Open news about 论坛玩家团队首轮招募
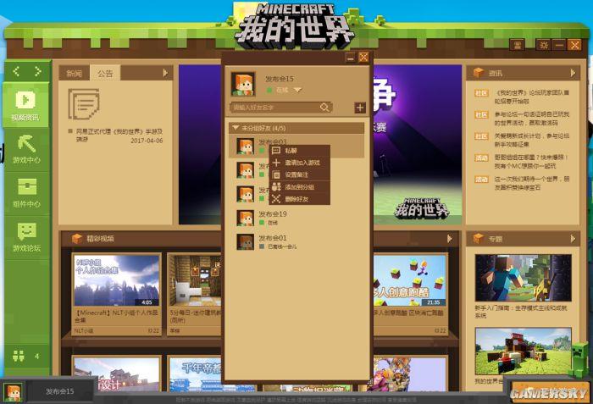 (x=522, y=97)
